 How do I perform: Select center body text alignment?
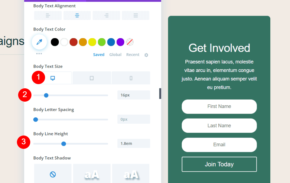click(77, 15)
